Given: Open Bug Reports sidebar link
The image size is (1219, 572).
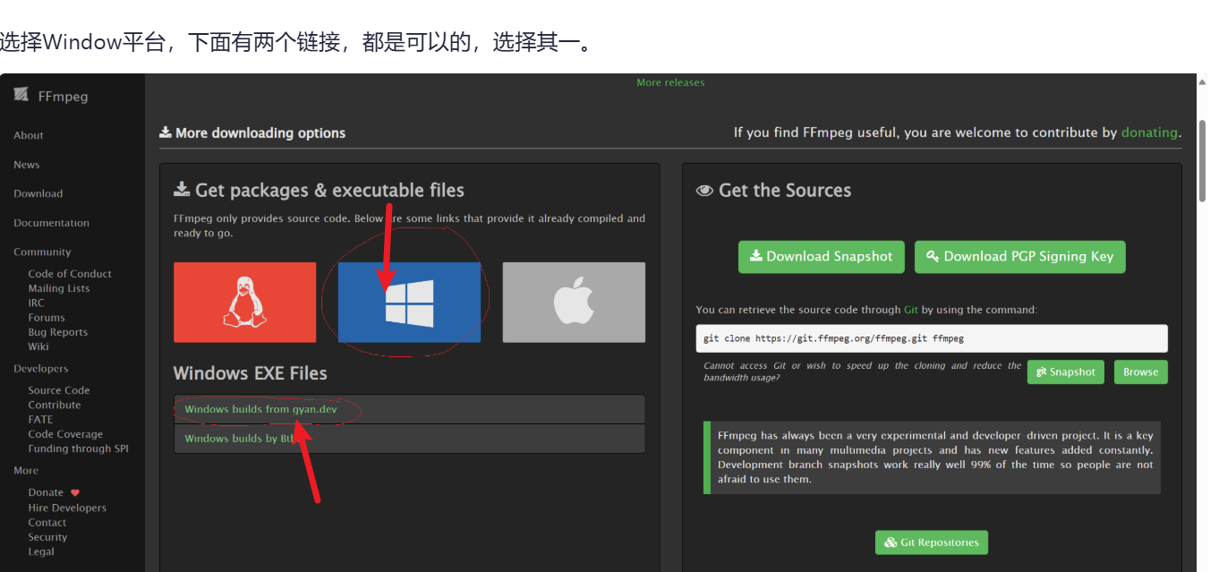Looking at the screenshot, I should coord(58,332).
